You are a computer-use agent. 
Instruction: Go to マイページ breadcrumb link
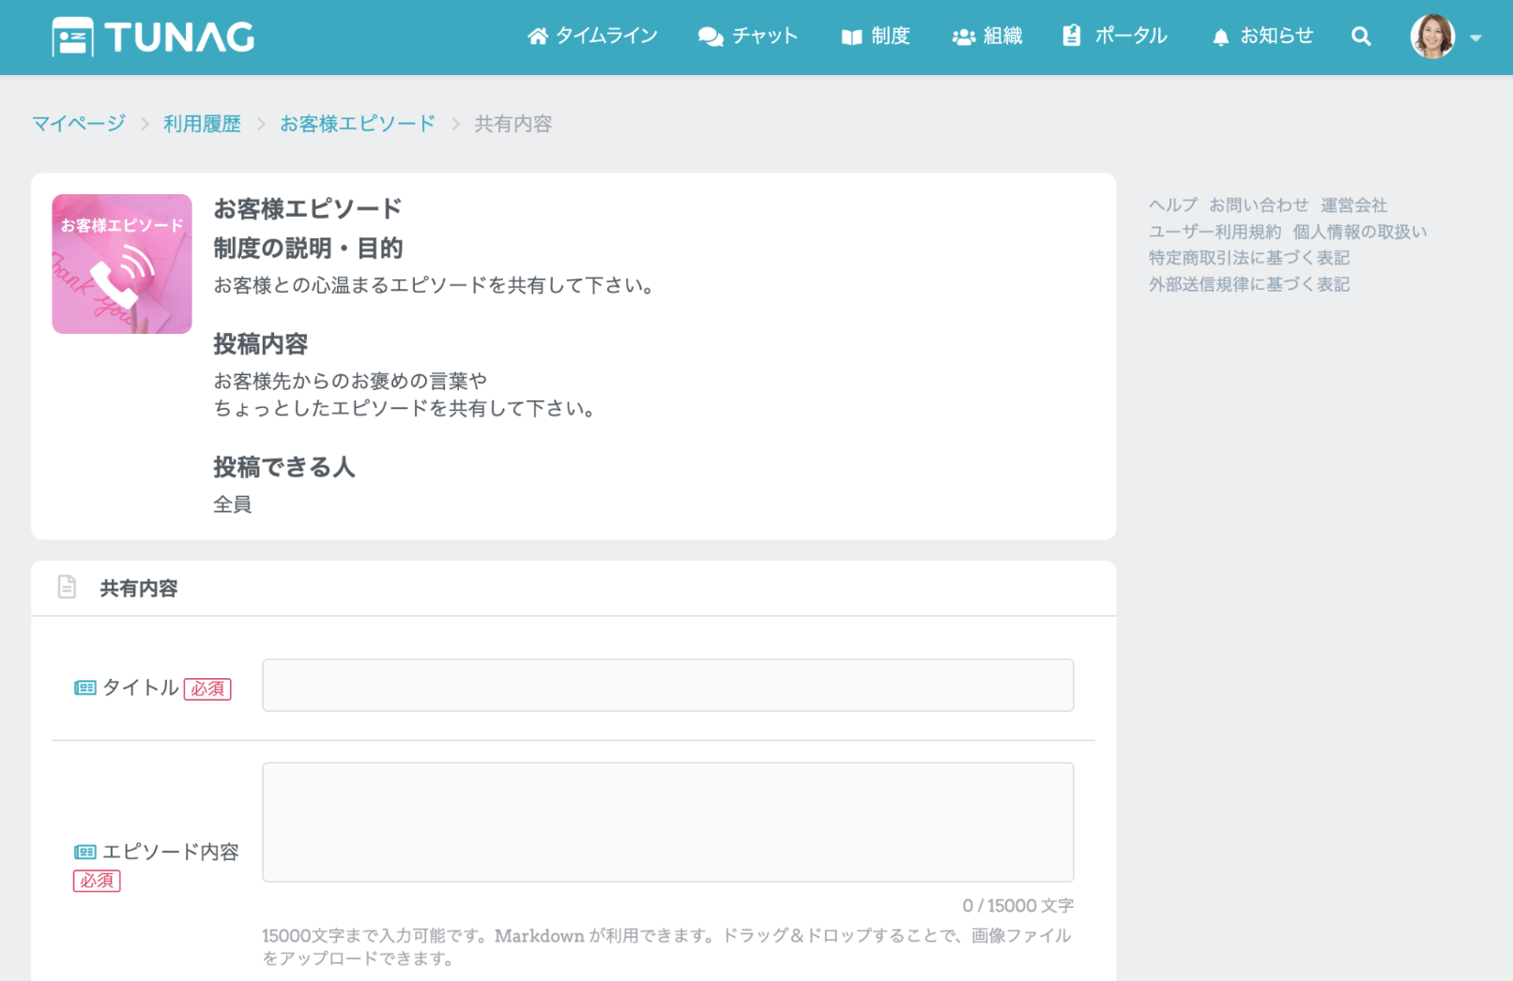[x=79, y=124]
